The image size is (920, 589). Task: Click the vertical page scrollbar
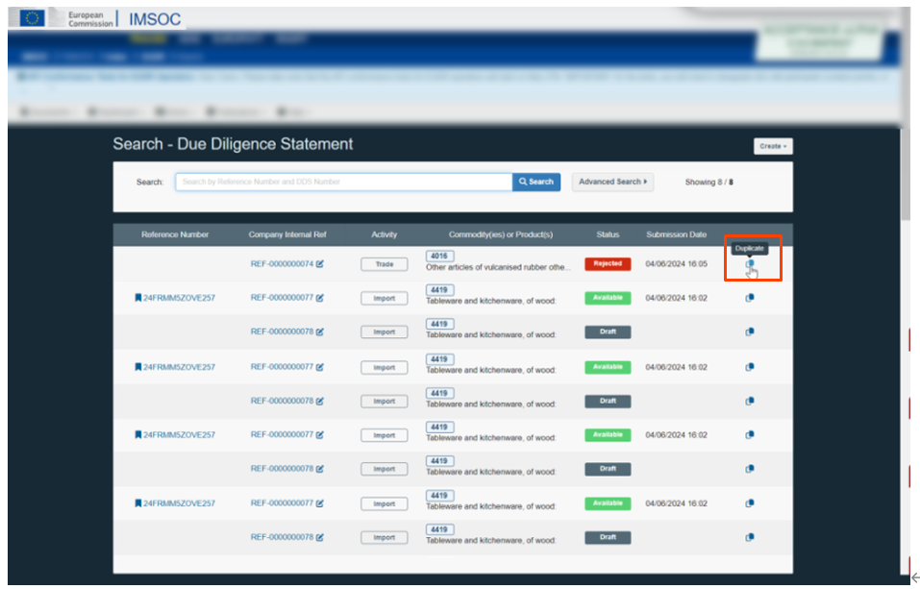[905, 288]
